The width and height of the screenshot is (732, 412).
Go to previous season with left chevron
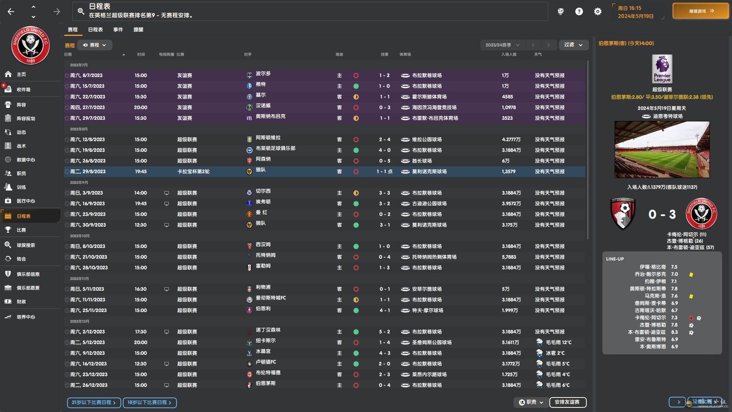coord(533,45)
